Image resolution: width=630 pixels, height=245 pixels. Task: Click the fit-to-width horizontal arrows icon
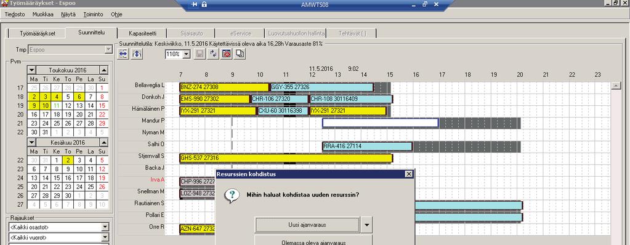(123, 54)
